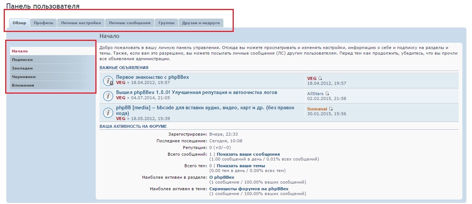The width and height of the screenshot is (472, 204).
Task: Go to Вложения in the sidebar
Action: click(x=23, y=85)
